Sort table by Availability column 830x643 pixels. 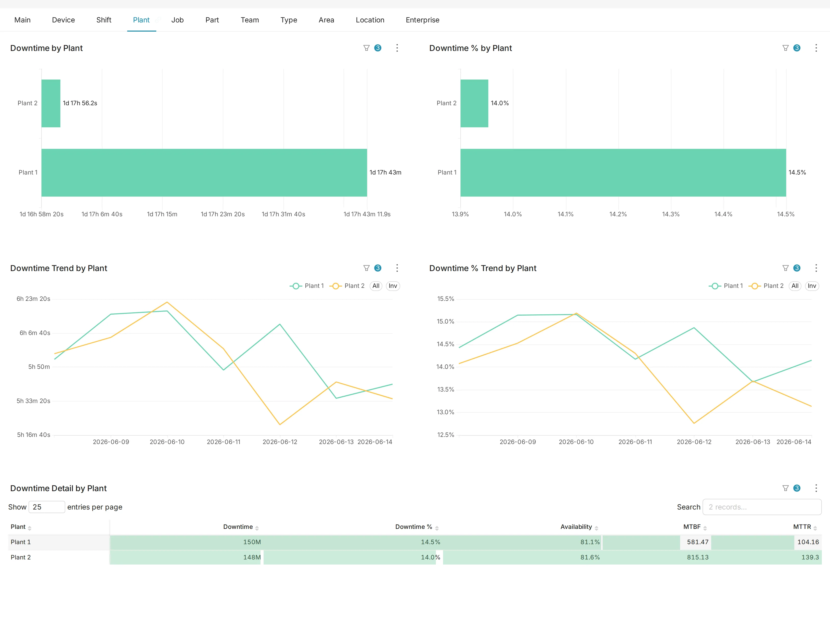pos(596,528)
